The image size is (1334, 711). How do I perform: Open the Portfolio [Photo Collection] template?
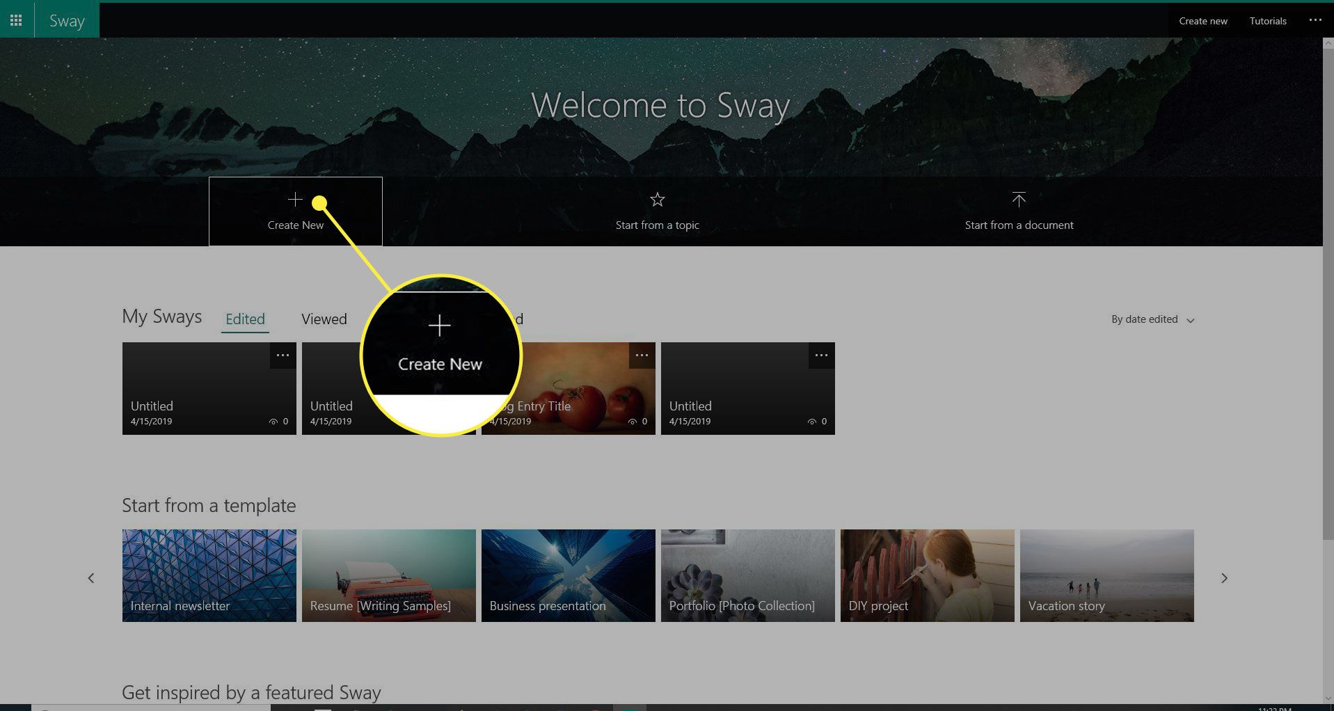[x=747, y=575]
